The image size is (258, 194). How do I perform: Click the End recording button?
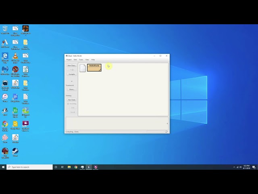pyautogui.click(x=73, y=108)
